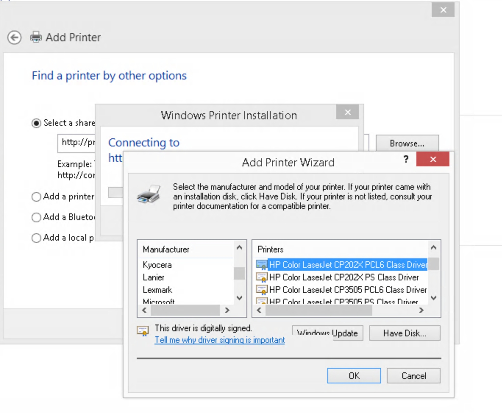Select HP Color LaserJet CP202X PS Class Driver

click(337, 277)
